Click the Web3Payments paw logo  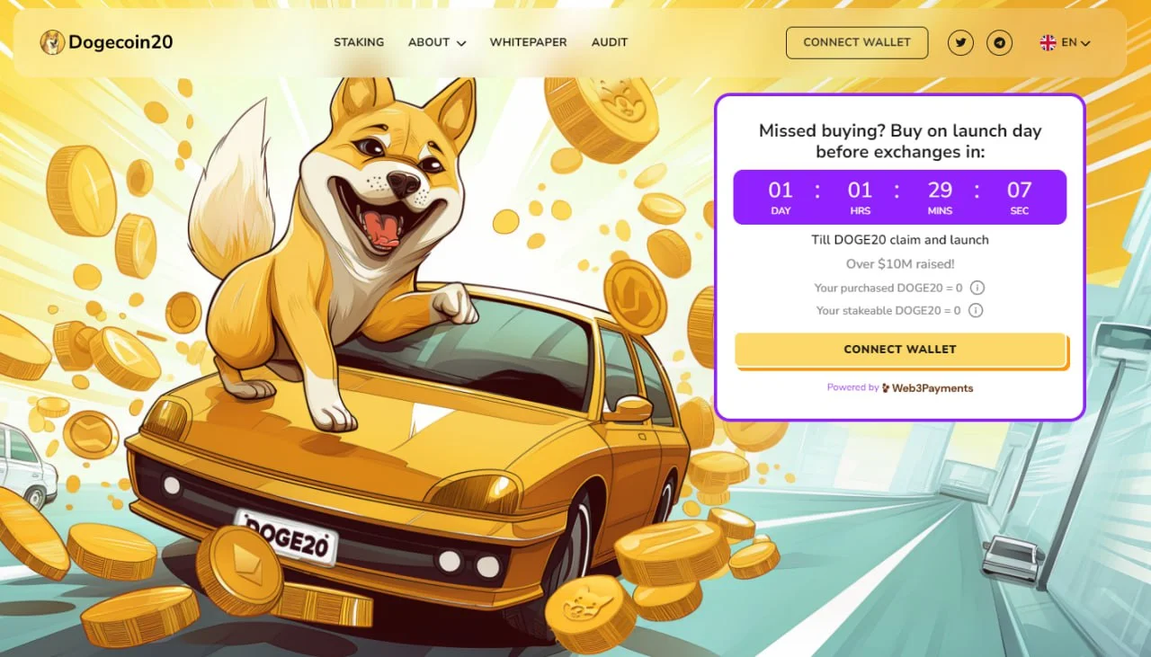coord(886,388)
